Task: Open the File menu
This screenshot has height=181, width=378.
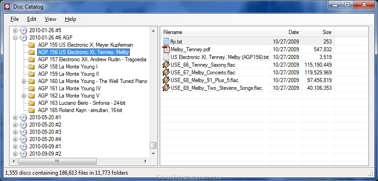Action: tap(15, 19)
